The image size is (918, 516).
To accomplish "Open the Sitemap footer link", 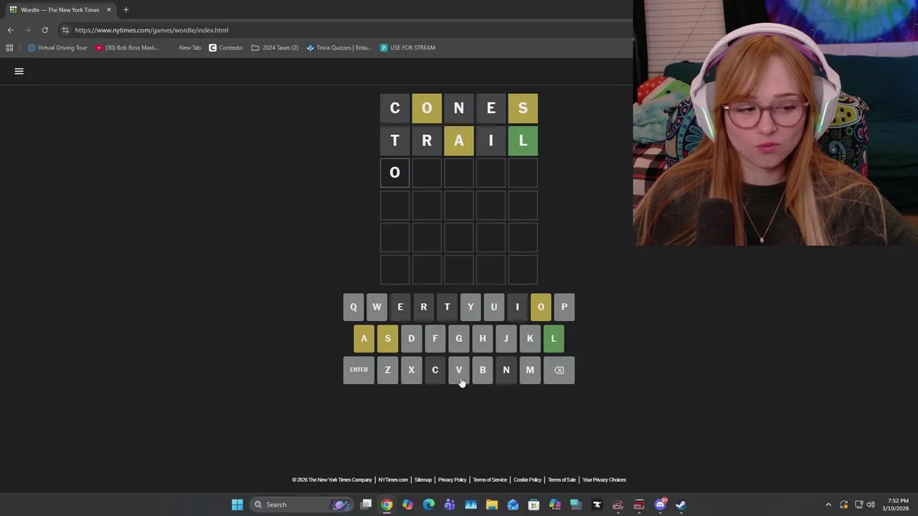I will (x=423, y=480).
